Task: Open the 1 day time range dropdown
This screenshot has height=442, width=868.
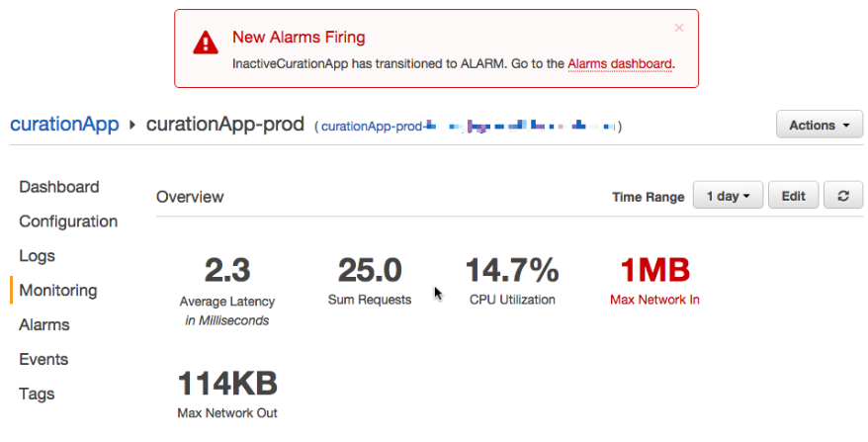Action: click(x=728, y=196)
